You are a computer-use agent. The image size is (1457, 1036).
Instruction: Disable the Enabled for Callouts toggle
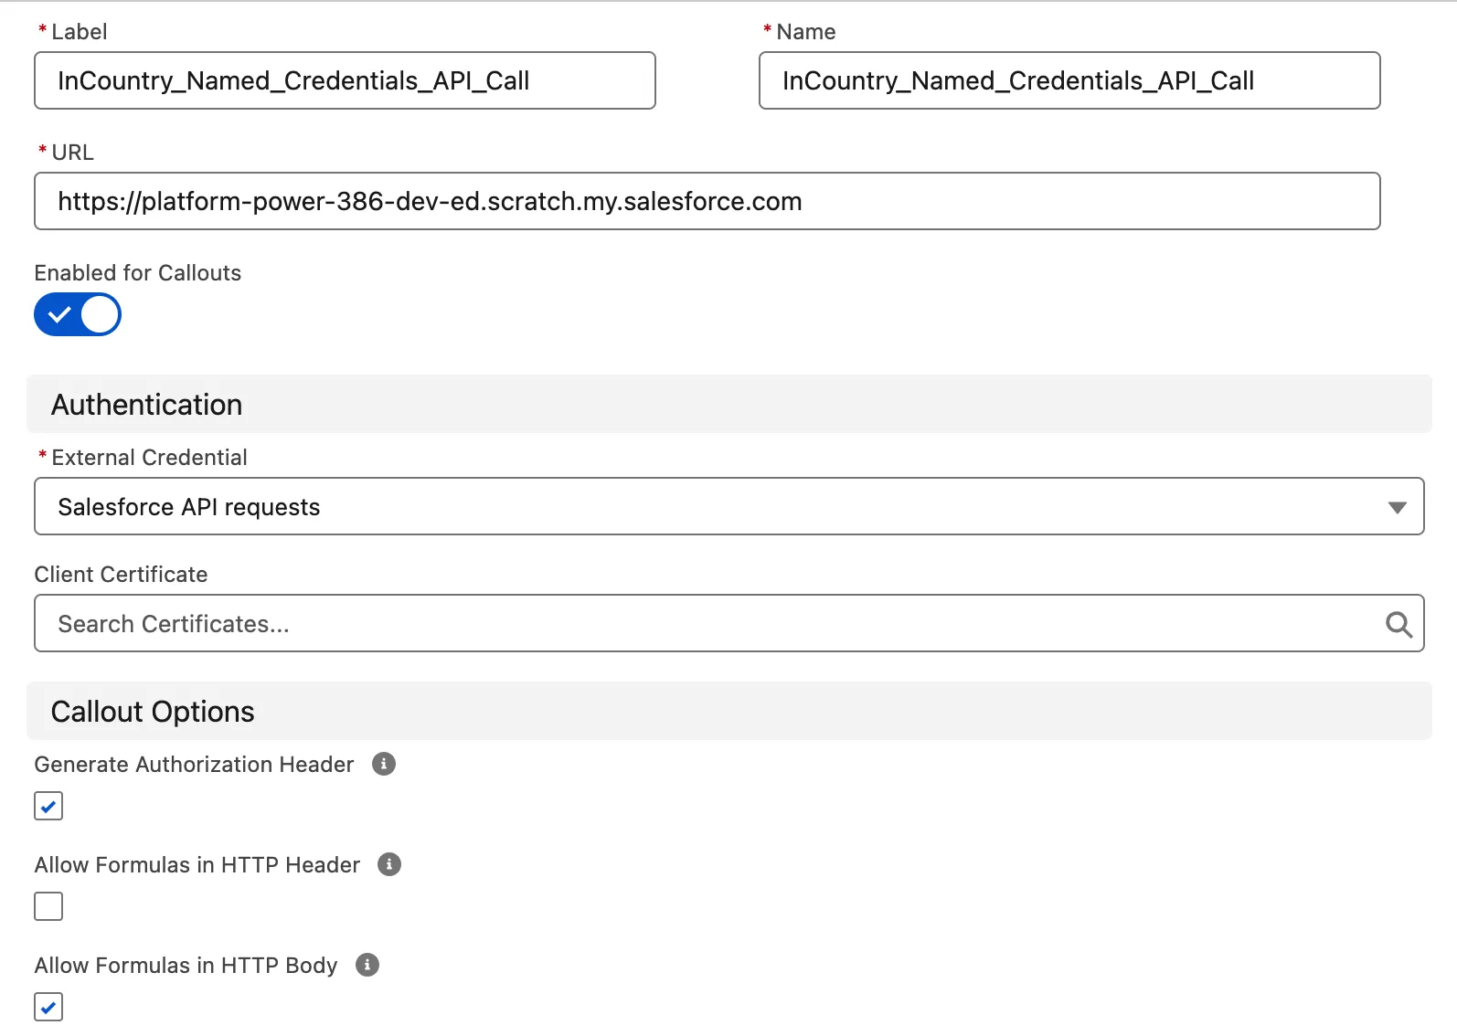[78, 314]
